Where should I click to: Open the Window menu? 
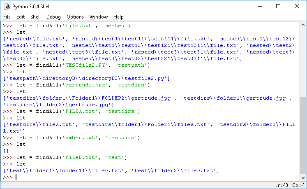99,17
